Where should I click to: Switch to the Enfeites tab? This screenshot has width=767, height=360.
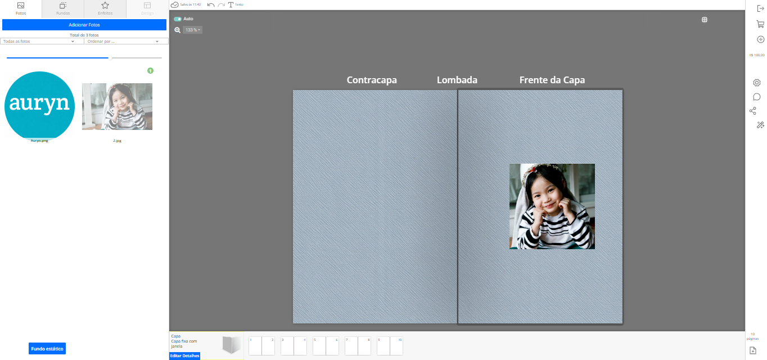point(105,8)
